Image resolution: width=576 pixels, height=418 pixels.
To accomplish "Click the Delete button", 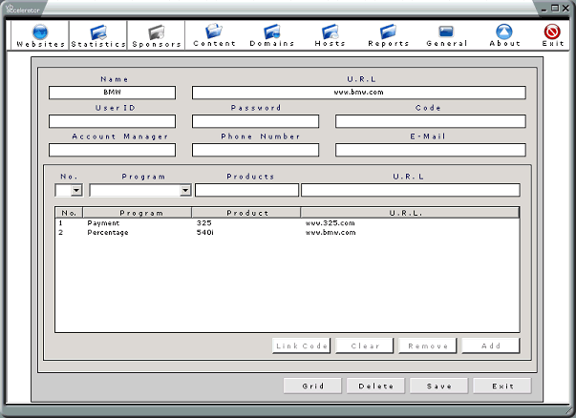I will pyautogui.click(x=375, y=386).
